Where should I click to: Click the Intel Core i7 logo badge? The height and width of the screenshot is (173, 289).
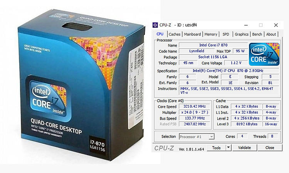point(264,53)
